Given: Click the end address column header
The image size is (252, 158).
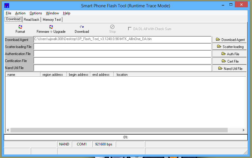Looking at the screenshot, I should pos(102,75).
